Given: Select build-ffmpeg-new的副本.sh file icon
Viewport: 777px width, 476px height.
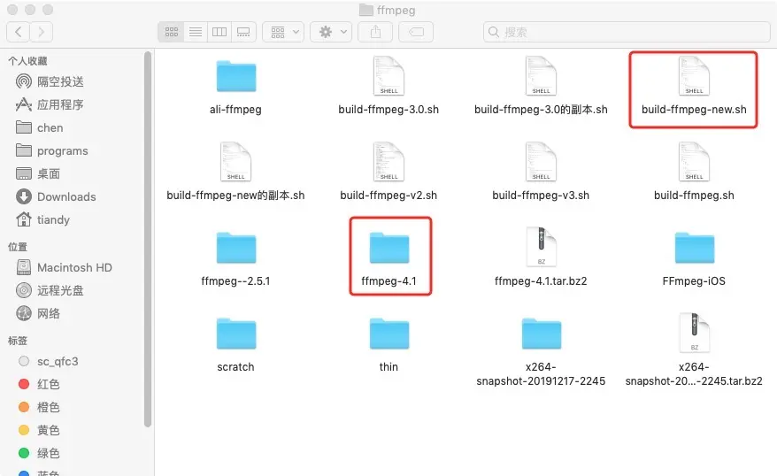Looking at the screenshot, I should [x=236, y=162].
